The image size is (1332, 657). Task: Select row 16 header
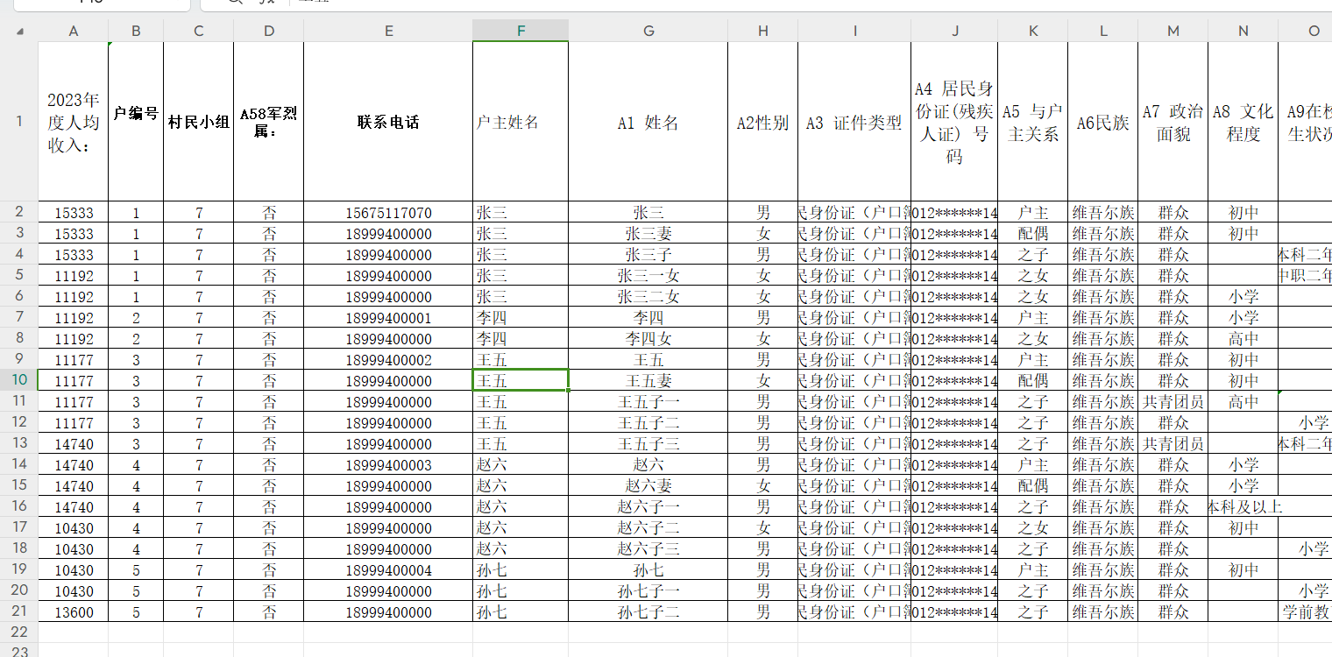point(19,506)
